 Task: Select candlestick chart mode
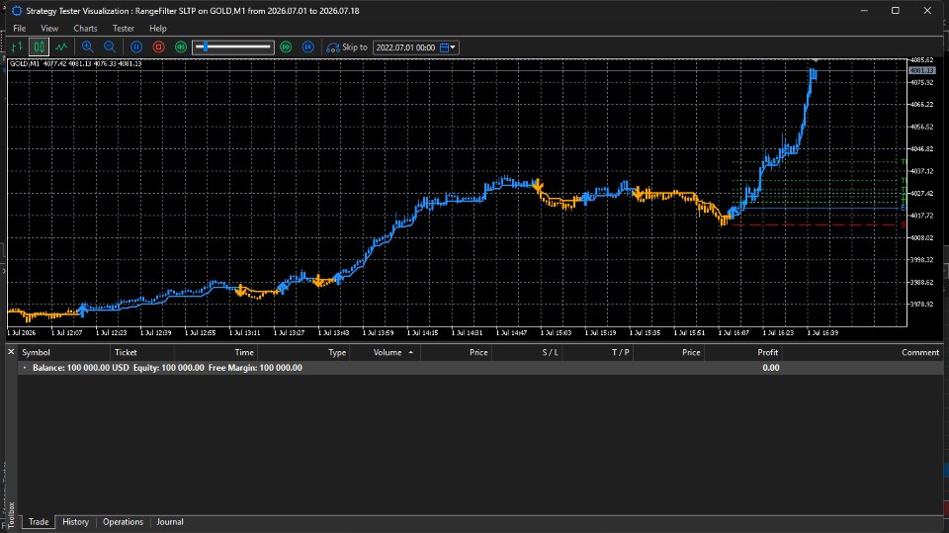pyautogui.click(x=39, y=46)
